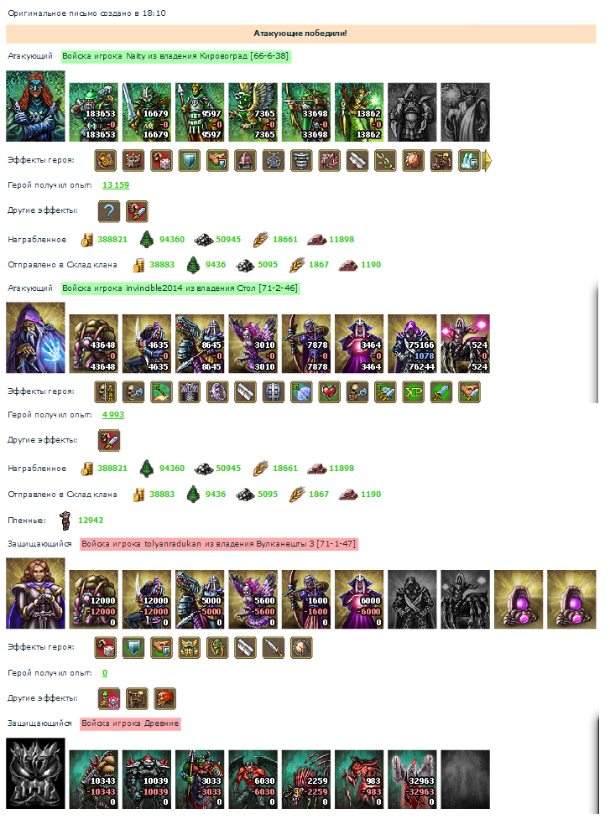Click the dice hero effect icon of Naity
This screenshot has width=610, height=824.
click(x=161, y=161)
